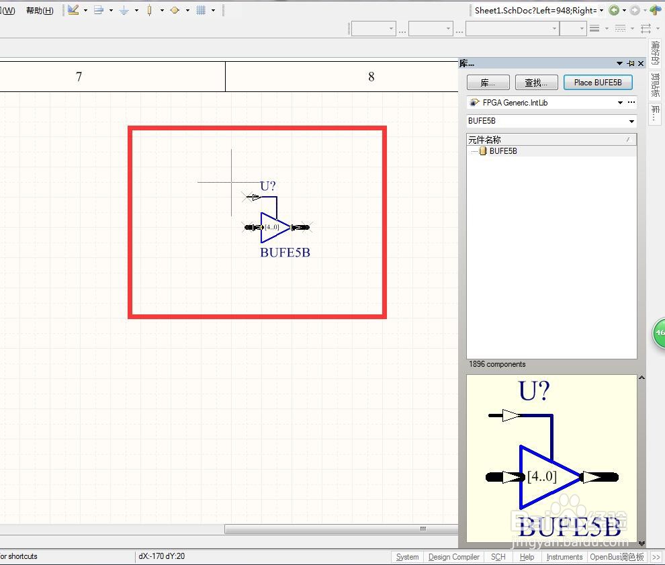Click the 1896 components count label
The height and width of the screenshot is (565, 665).
coord(497,364)
